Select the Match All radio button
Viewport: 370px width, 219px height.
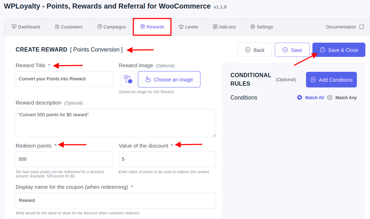click(x=299, y=97)
